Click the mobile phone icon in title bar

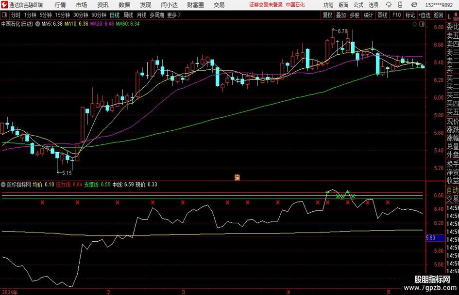tap(400, 5)
